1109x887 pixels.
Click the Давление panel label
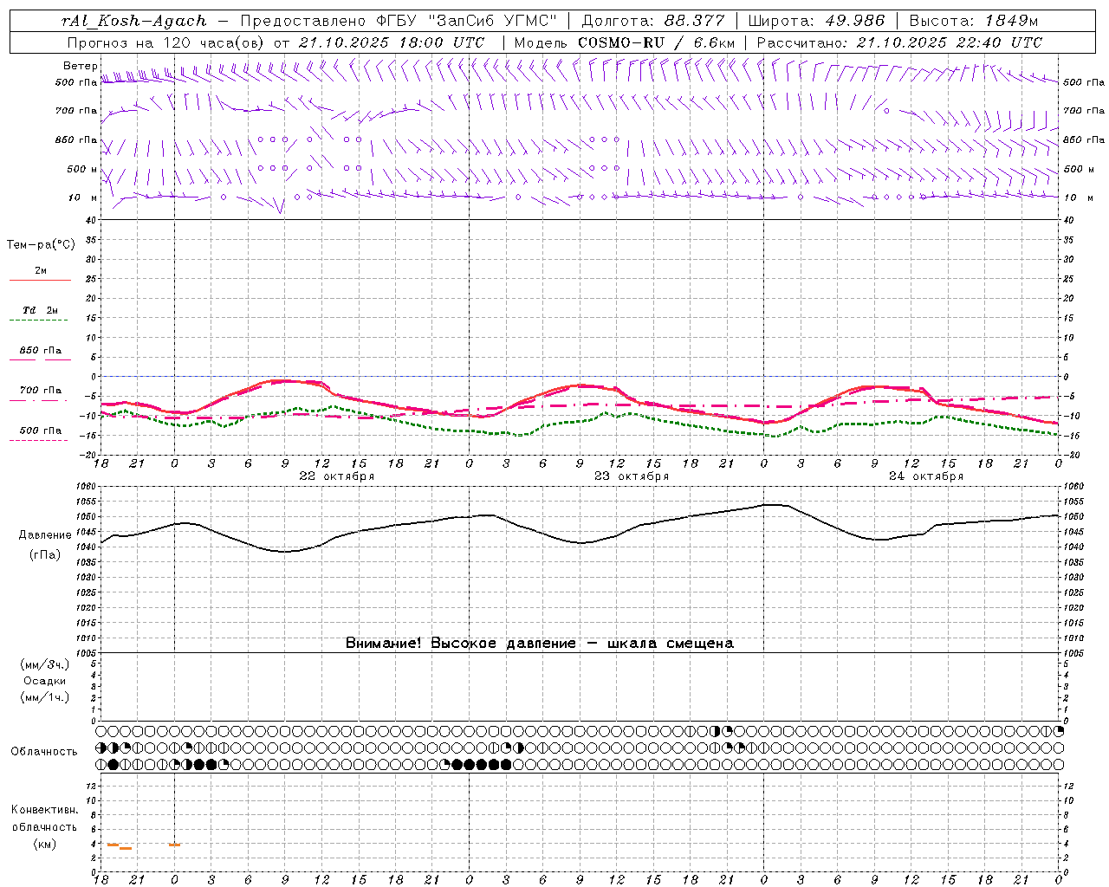click(45, 535)
